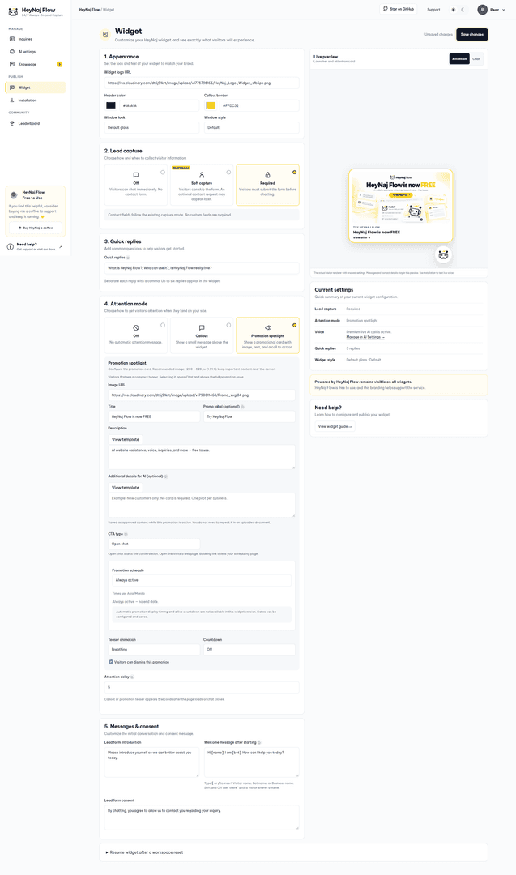The image size is (516, 875).
Task: Select the Promotion spotlight radio
Action: tap(295, 326)
